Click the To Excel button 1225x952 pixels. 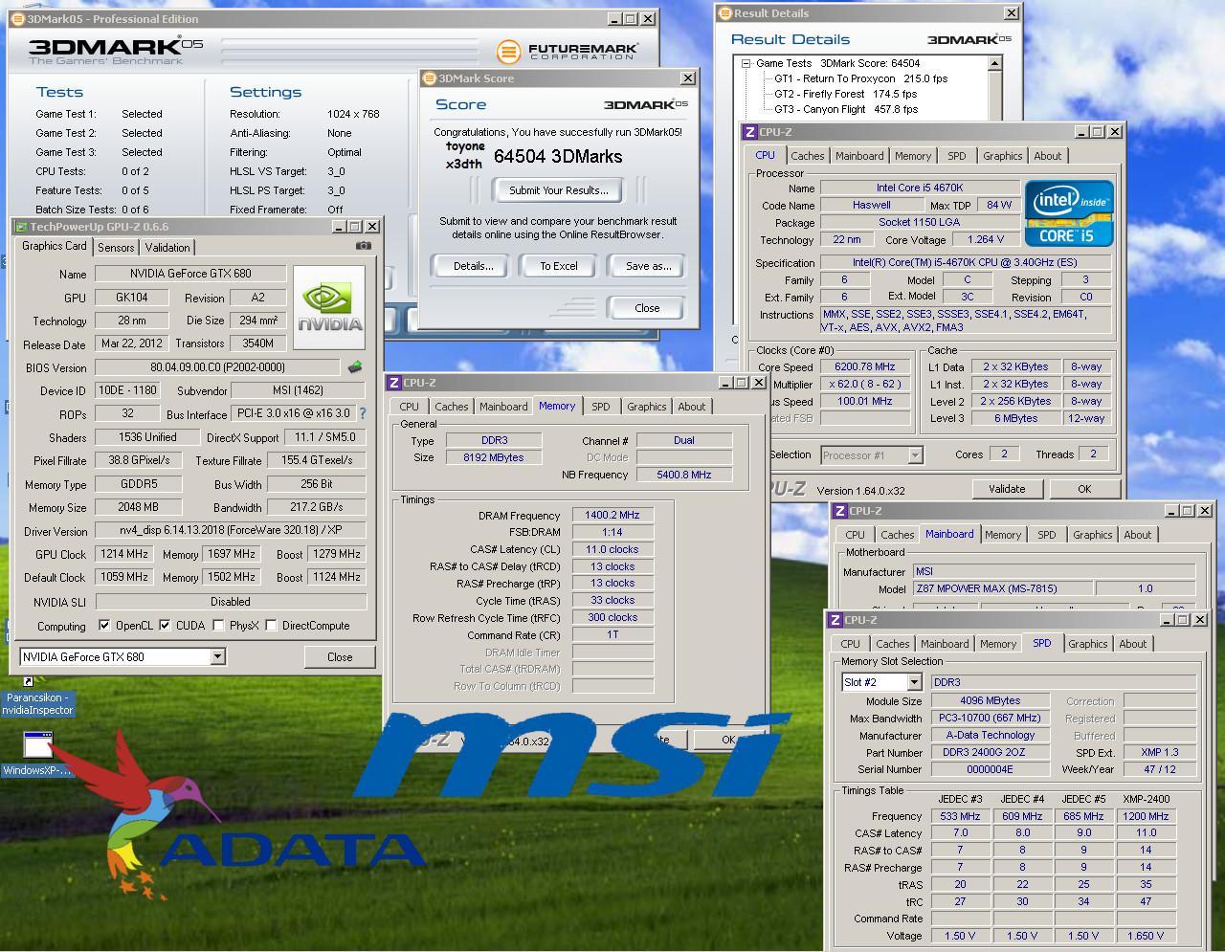[558, 266]
